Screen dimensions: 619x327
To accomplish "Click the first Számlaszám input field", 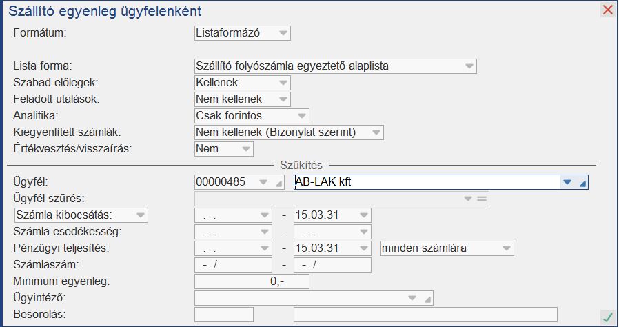I will pos(234,265).
